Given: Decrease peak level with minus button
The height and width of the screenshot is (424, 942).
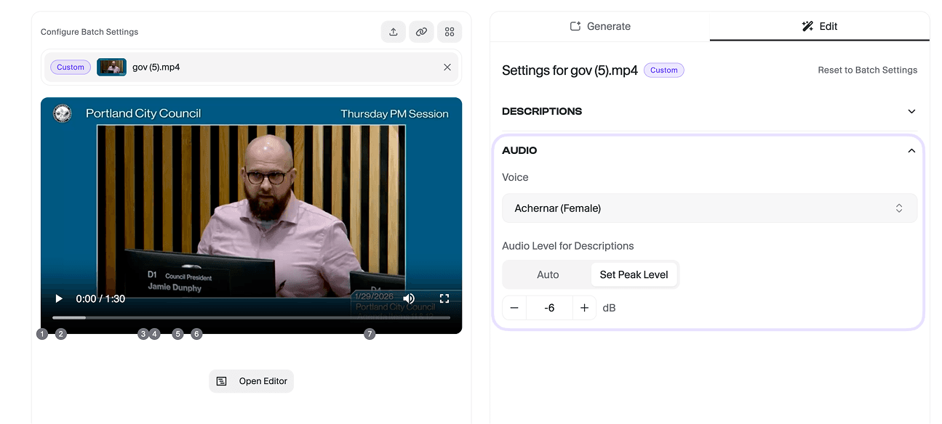Looking at the screenshot, I should 514,308.
